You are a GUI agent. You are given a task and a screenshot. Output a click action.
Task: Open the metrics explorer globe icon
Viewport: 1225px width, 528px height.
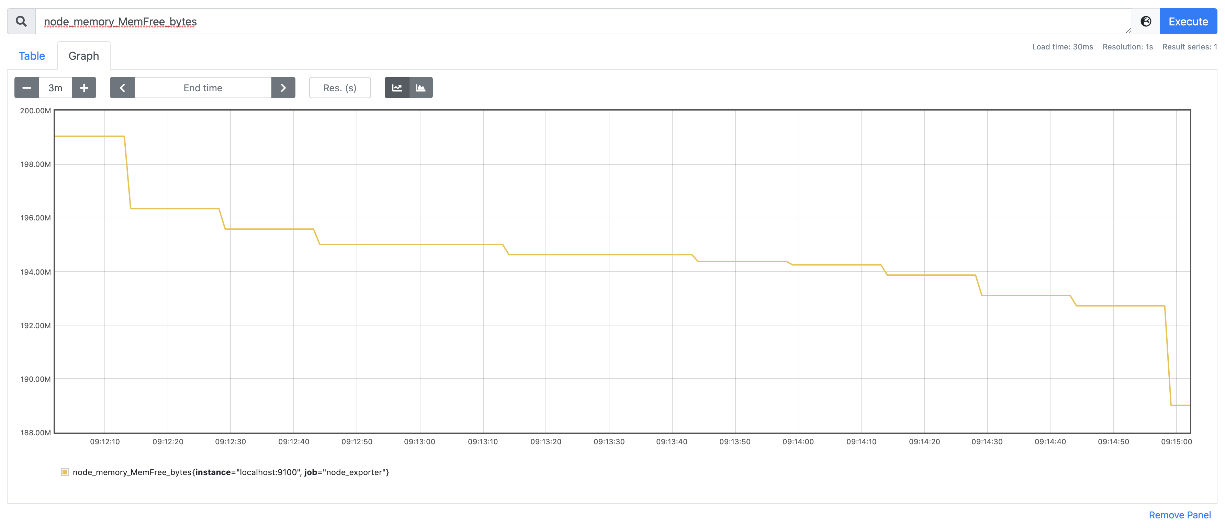tap(1146, 21)
